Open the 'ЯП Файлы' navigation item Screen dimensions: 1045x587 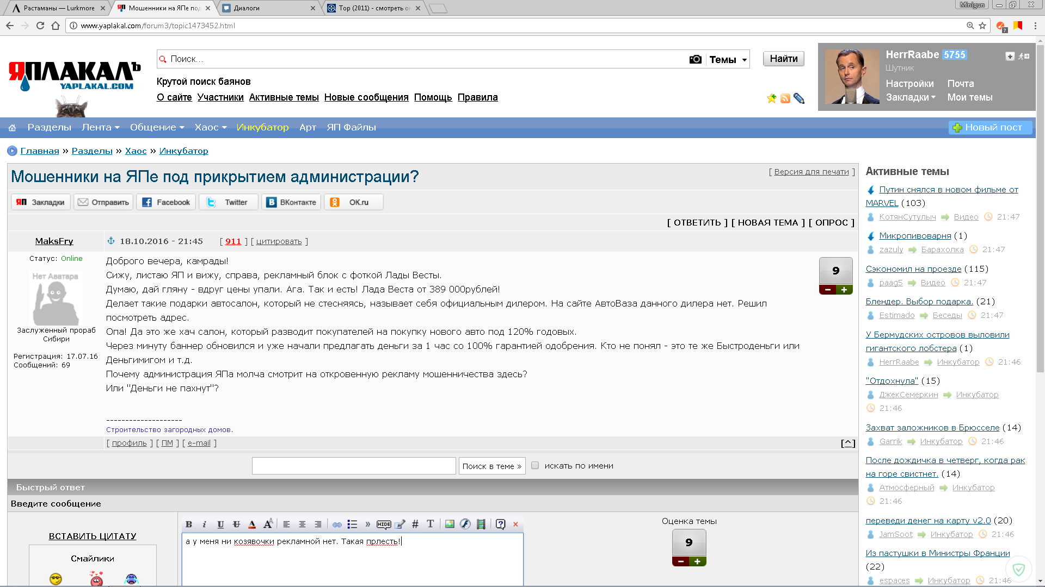click(352, 127)
